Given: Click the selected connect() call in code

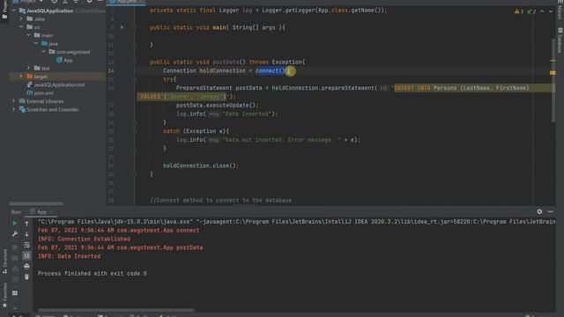Looking at the screenshot, I should [x=271, y=70].
